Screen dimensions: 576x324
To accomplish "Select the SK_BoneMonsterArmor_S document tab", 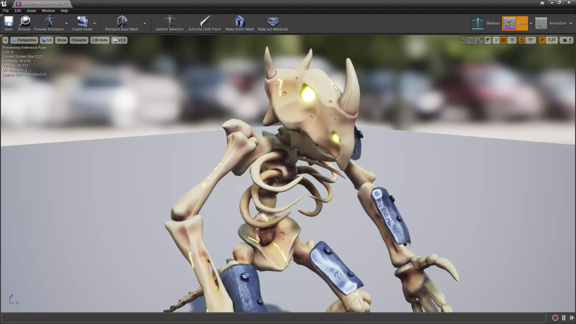I will [x=42, y=4].
